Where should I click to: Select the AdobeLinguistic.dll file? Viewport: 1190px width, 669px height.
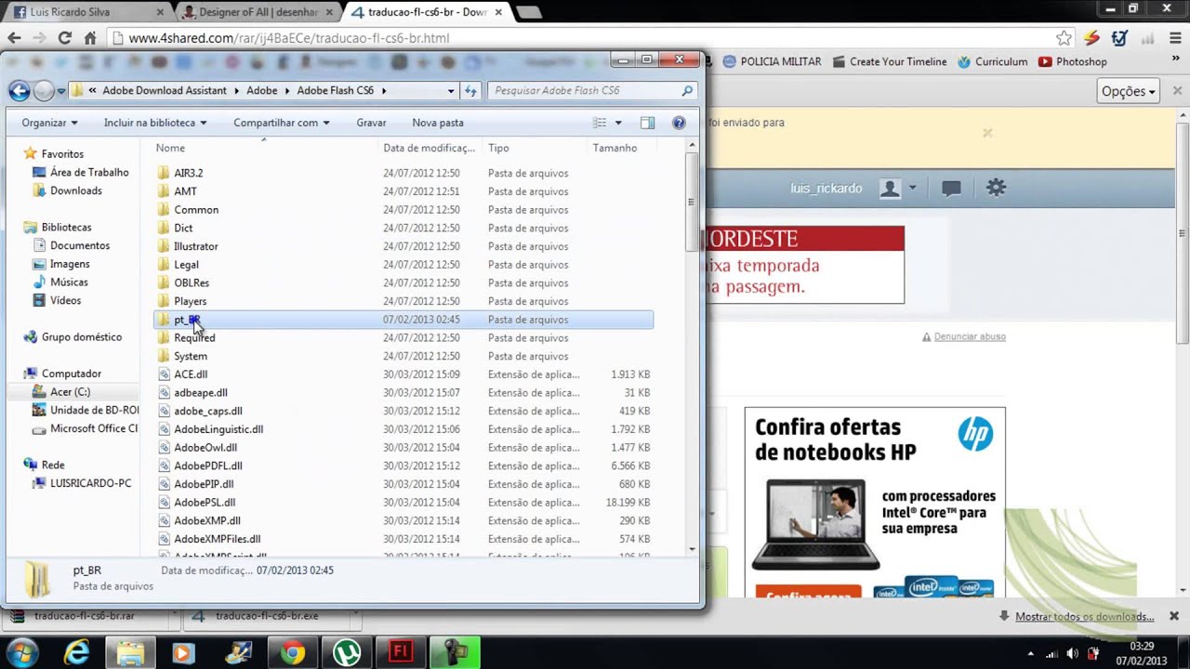pyautogui.click(x=218, y=429)
